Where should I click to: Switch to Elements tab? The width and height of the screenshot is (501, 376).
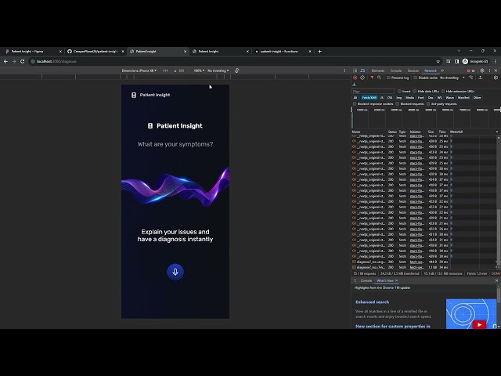pos(378,70)
